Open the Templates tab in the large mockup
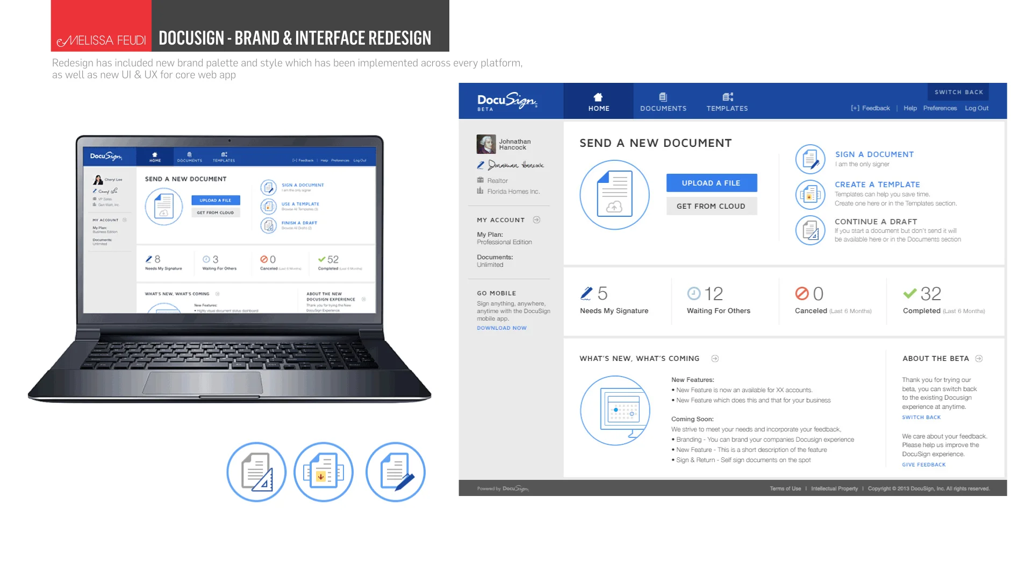 727,101
